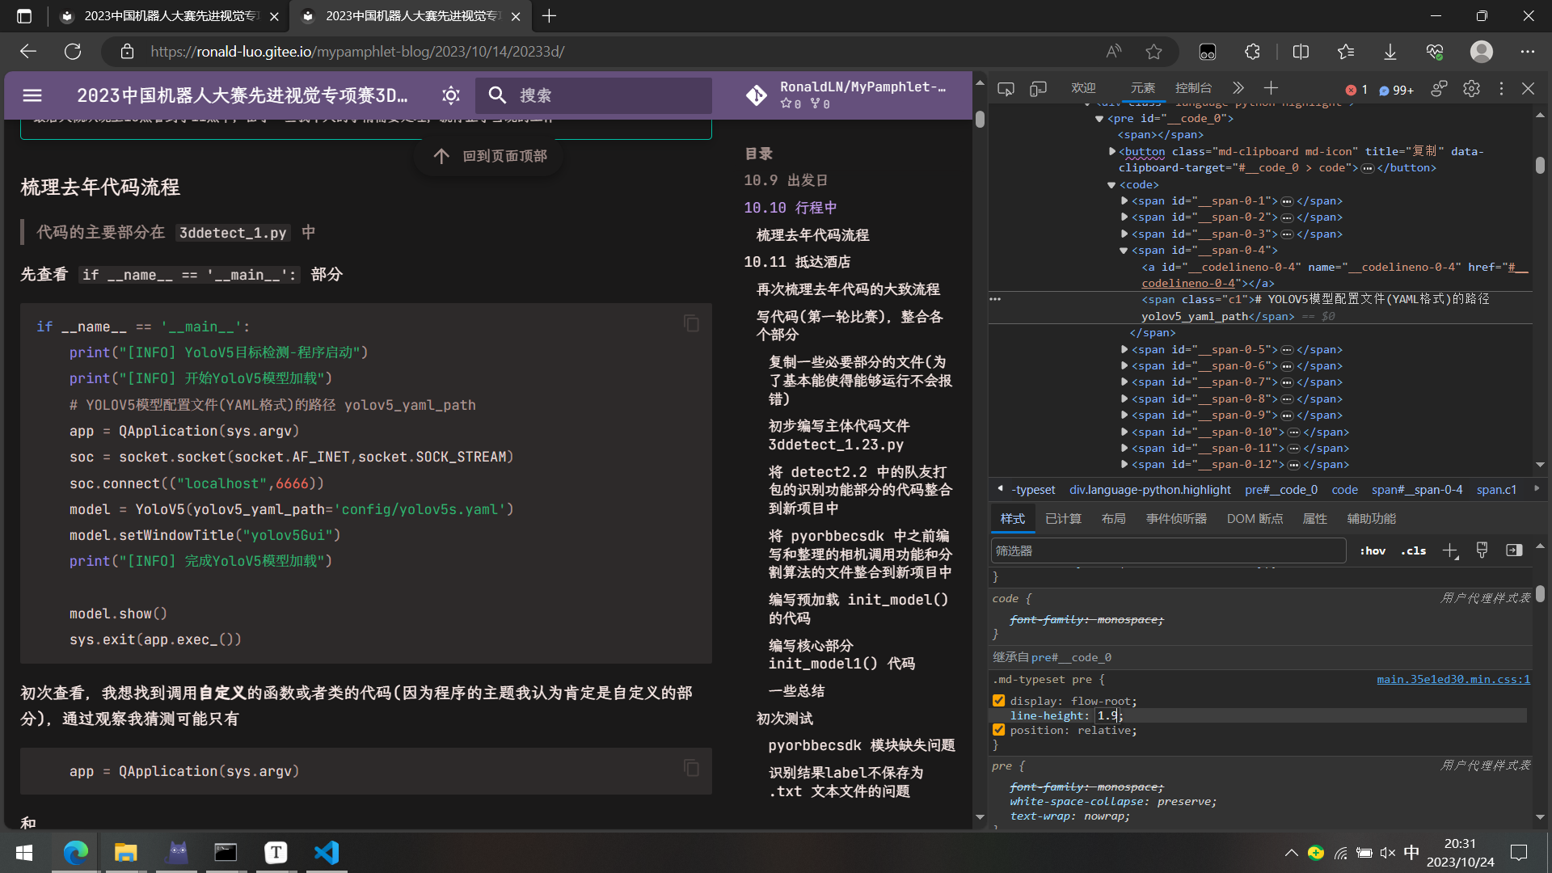Switch to the 控制台 console tab
1552x873 pixels.
click(x=1193, y=88)
